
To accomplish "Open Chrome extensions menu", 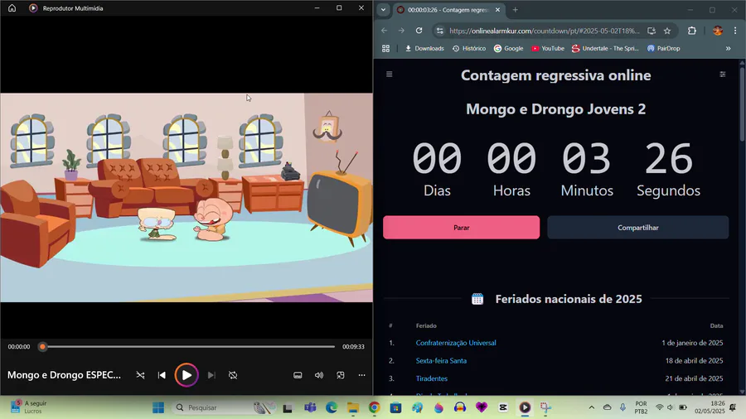I will 692,31.
